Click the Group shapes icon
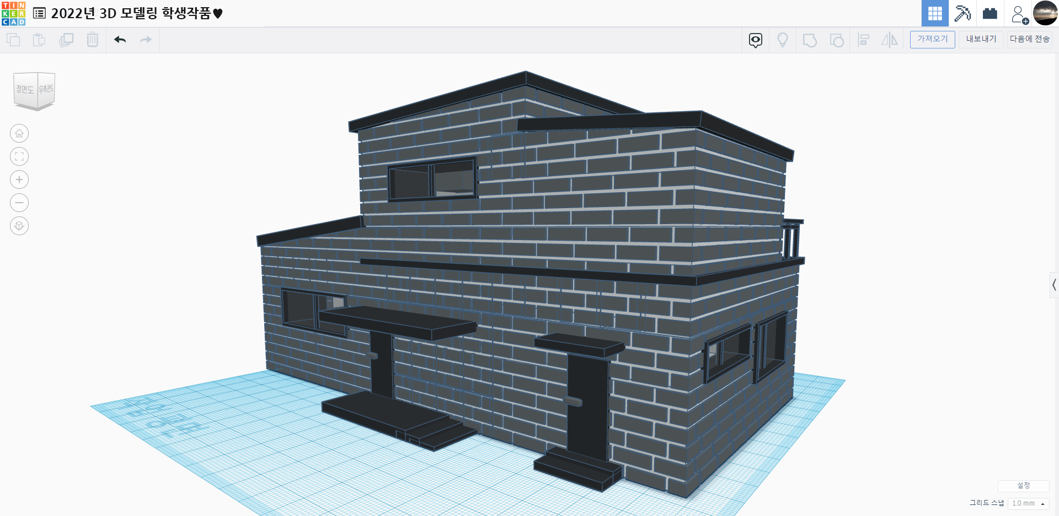The width and height of the screenshot is (1059, 516). coord(810,40)
